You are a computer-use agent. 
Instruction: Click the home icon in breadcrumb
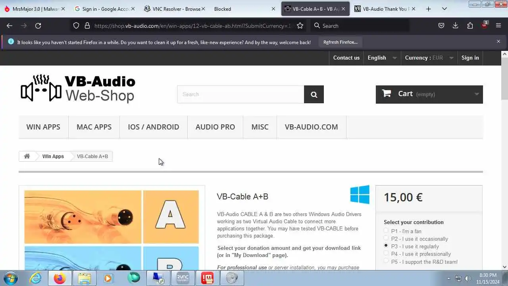tap(27, 156)
